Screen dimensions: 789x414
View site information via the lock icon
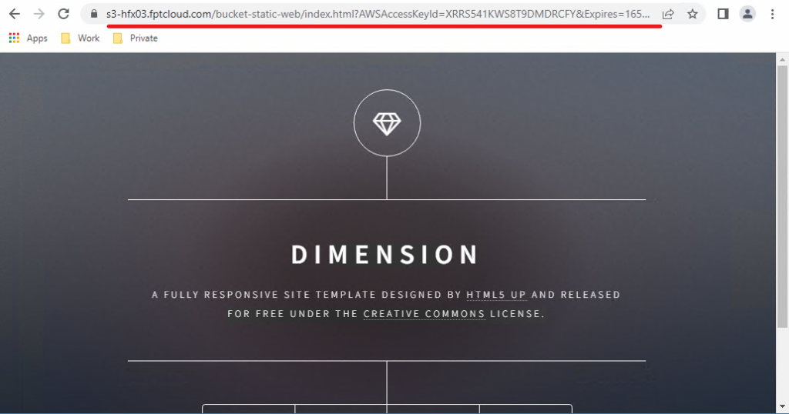[x=94, y=14]
